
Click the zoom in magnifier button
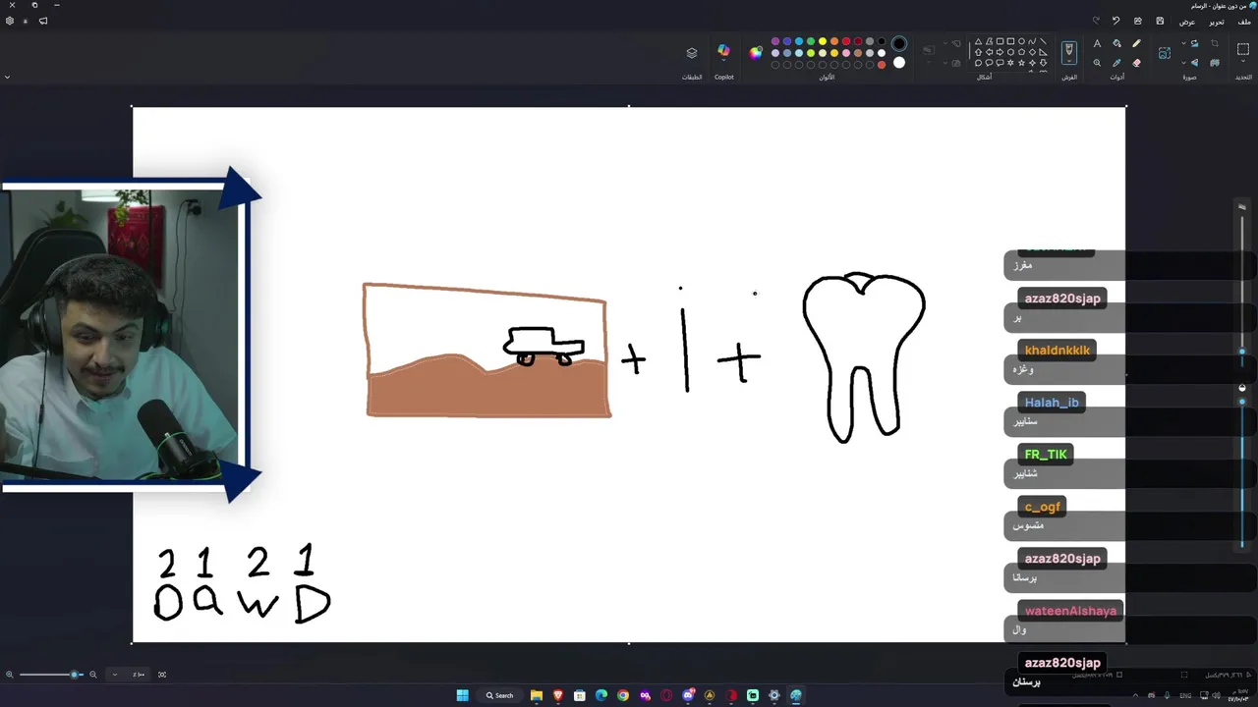click(10, 675)
